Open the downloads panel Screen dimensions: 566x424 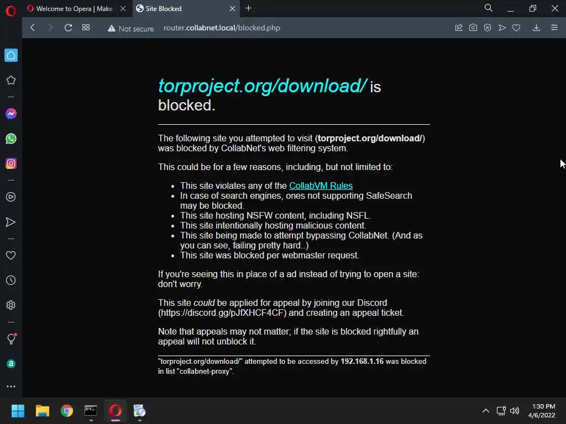click(536, 28)
